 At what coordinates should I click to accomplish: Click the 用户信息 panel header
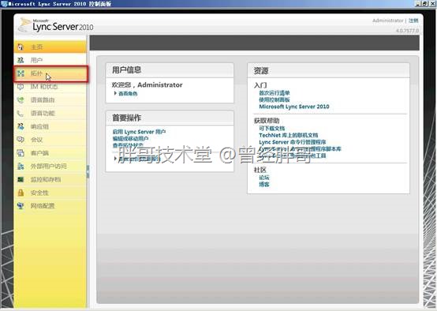[x=170, y=70]
